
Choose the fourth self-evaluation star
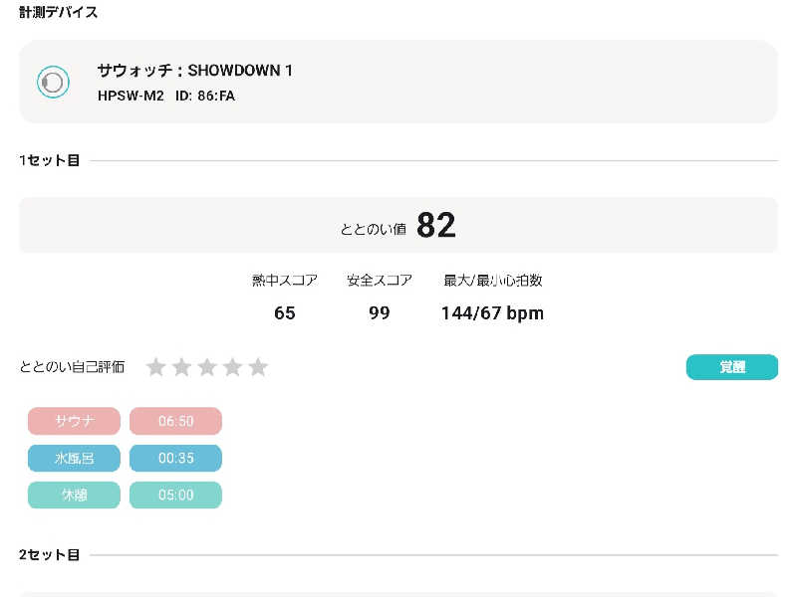pyautogui.click(x=233, y=367)
